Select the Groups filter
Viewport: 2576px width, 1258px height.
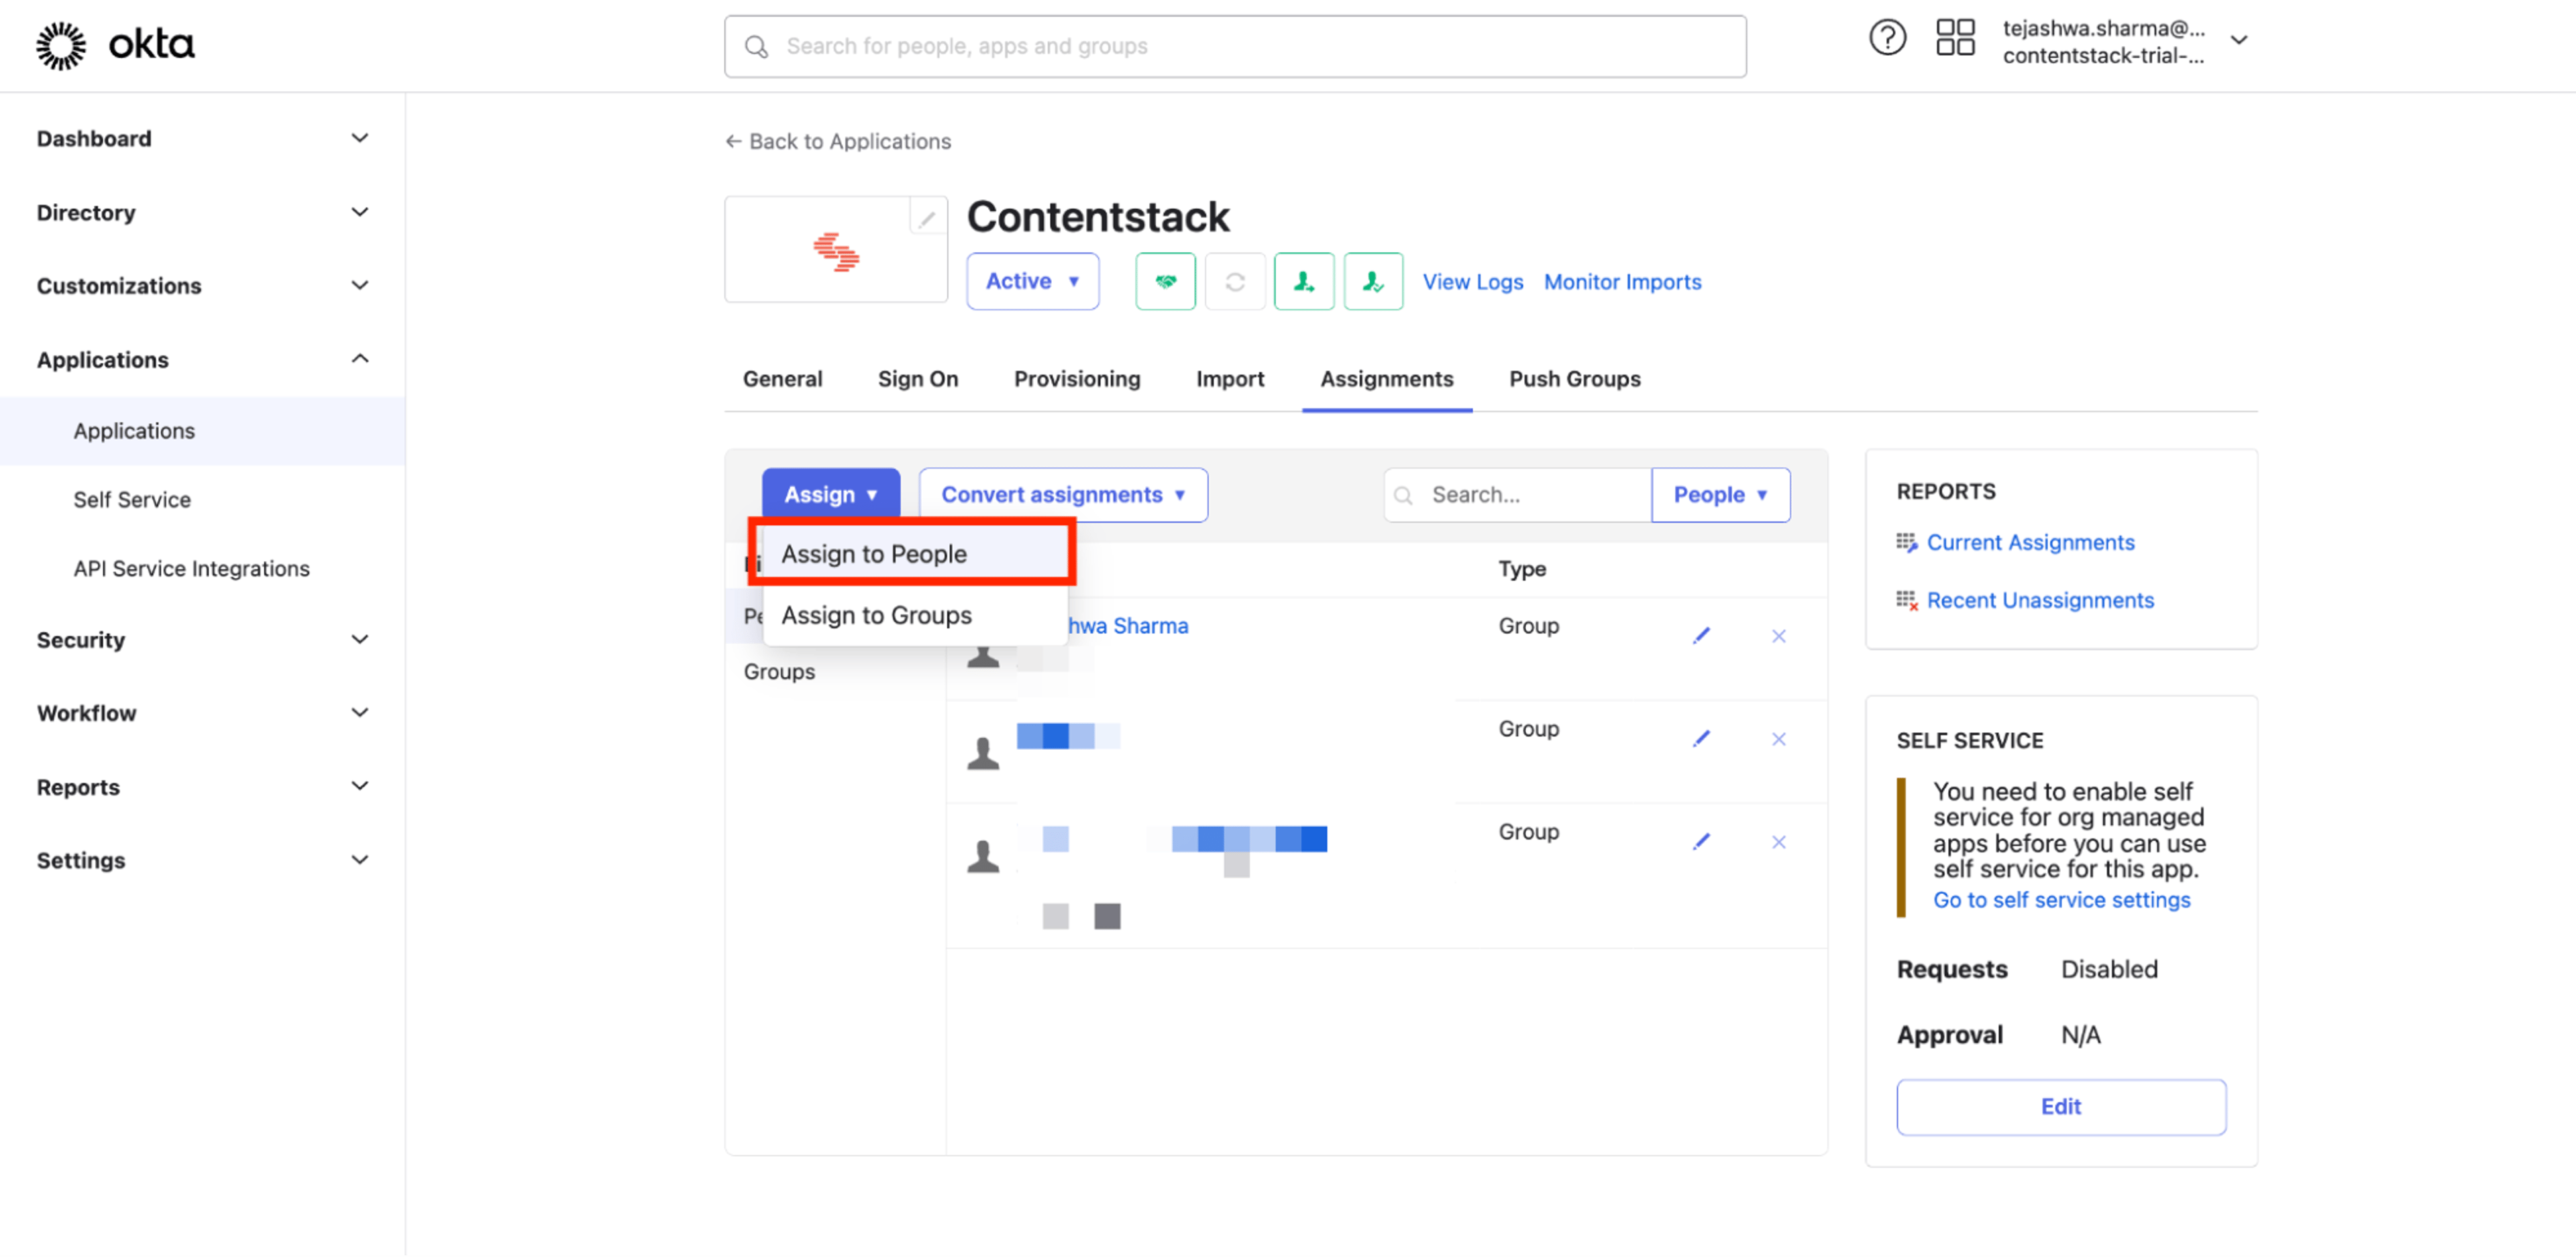click(x=779, y=672)
